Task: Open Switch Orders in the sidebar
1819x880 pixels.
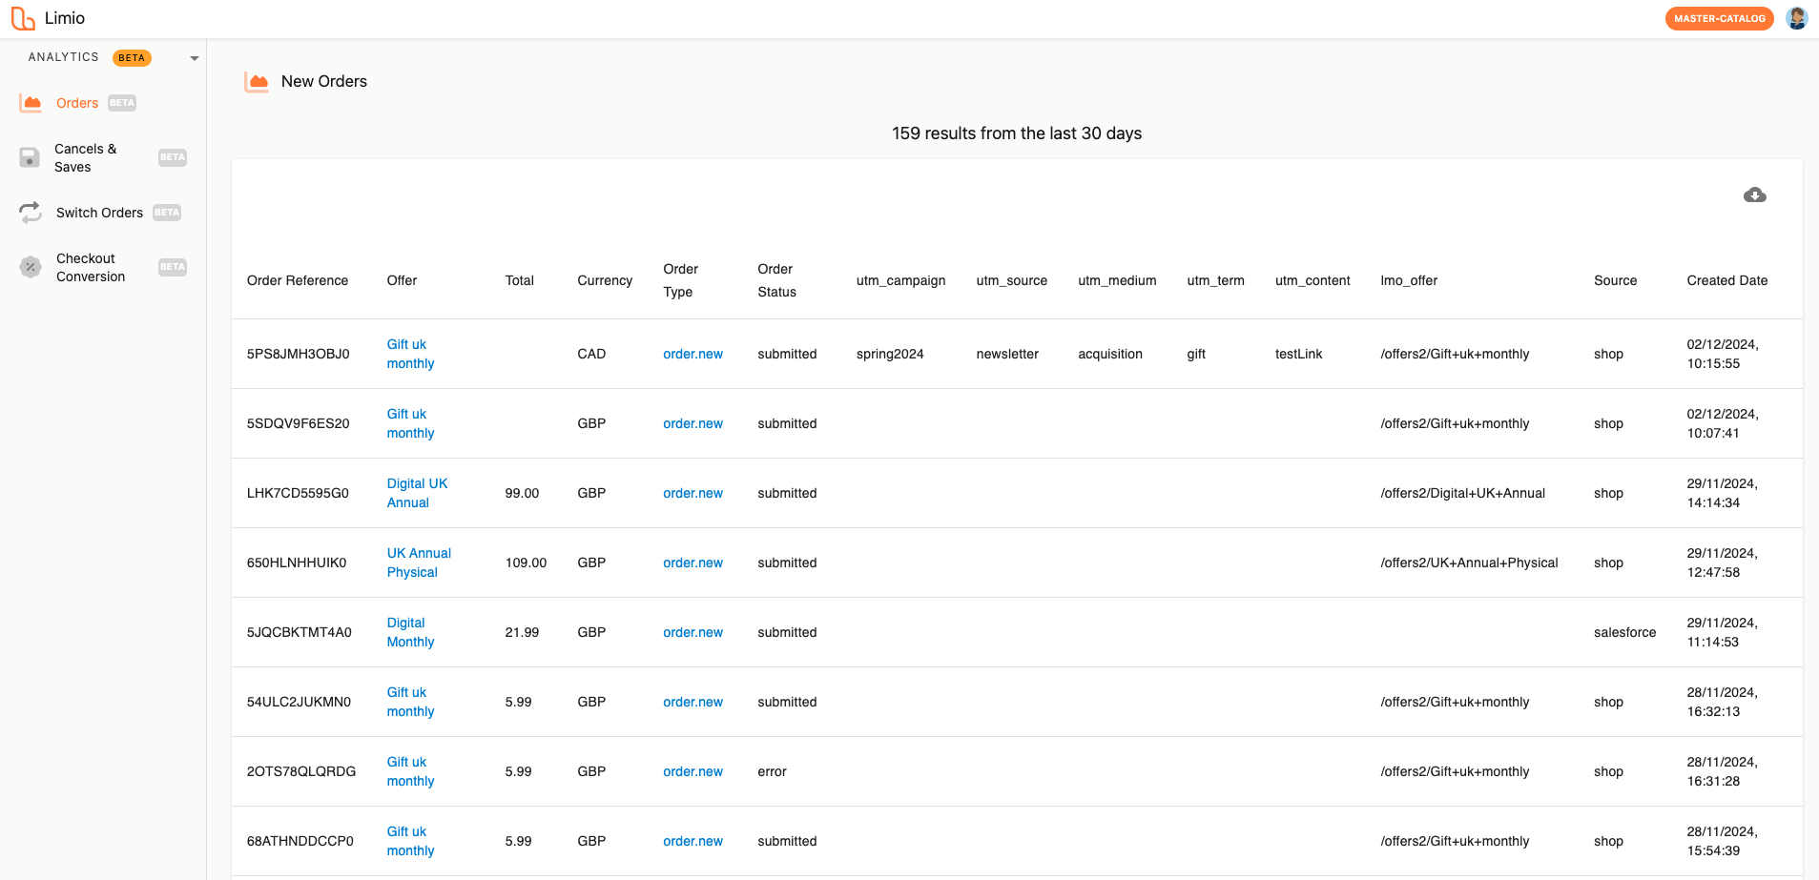Action: pyautogui.click(x=99, y=213)
